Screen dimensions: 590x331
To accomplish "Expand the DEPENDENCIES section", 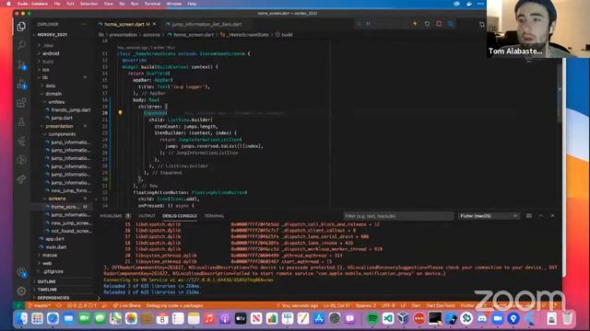I will [53, 298].
